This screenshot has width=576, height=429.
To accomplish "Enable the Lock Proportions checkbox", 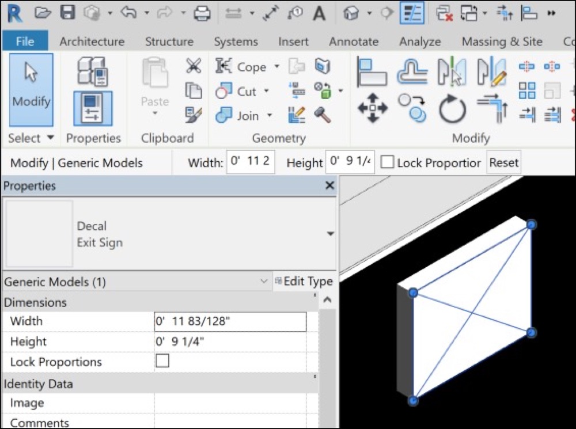I will pyautogui.click(x=387, y=162).
